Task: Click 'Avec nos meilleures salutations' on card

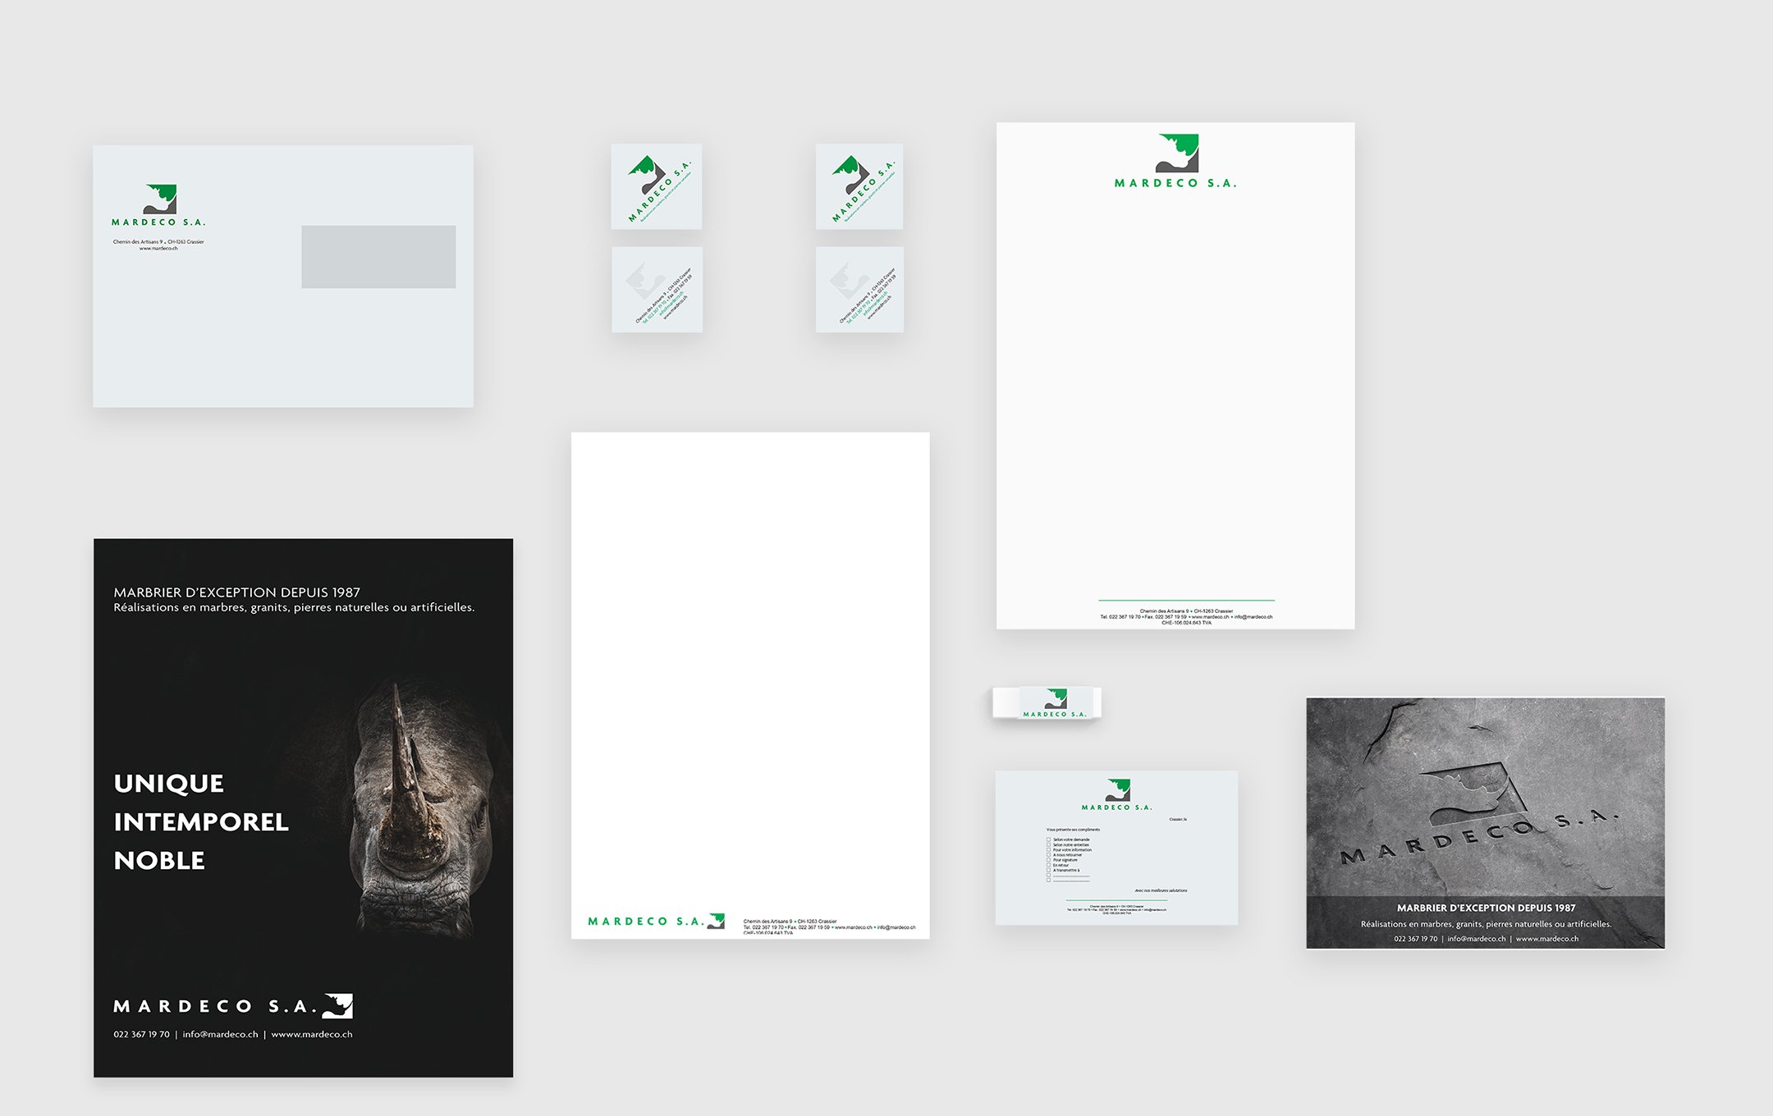Action: point(1161,890)
